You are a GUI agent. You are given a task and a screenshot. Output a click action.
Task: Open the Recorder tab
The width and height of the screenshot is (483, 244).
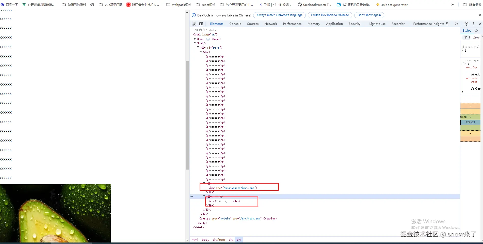tap(398, 24)
